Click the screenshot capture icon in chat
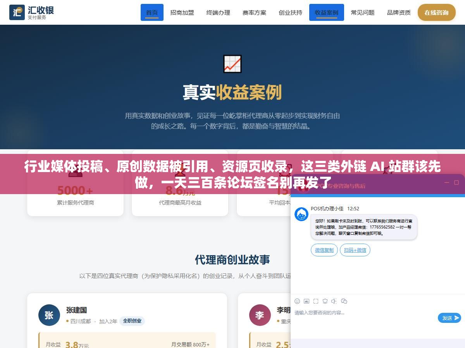Viewport: 465px width, 348px height. coord(316,301)
